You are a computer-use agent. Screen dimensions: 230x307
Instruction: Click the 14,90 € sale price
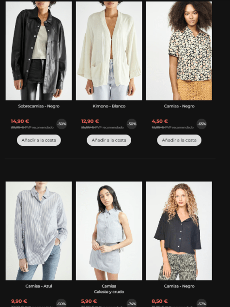20,121
